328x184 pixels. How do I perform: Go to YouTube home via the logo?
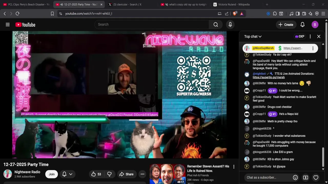click(x=25, y=25)
